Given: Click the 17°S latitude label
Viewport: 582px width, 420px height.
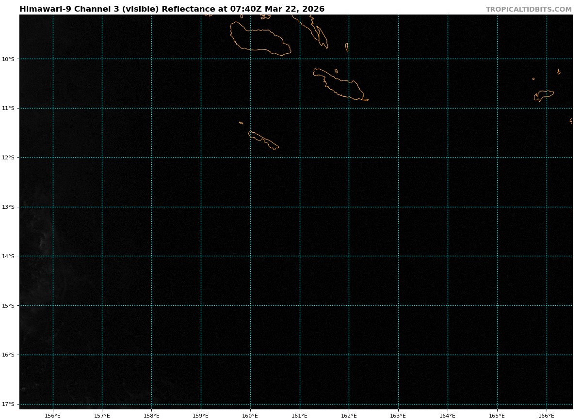Looking at the screenshot, I should (x=8, y=404).
